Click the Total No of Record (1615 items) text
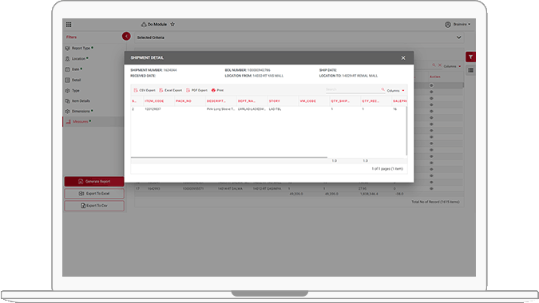 435,202
